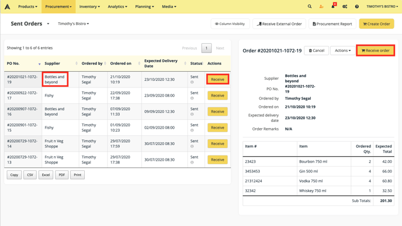Go to Next page of entries
The height and width of the screenshot is (226, 402).
[220, 48]
